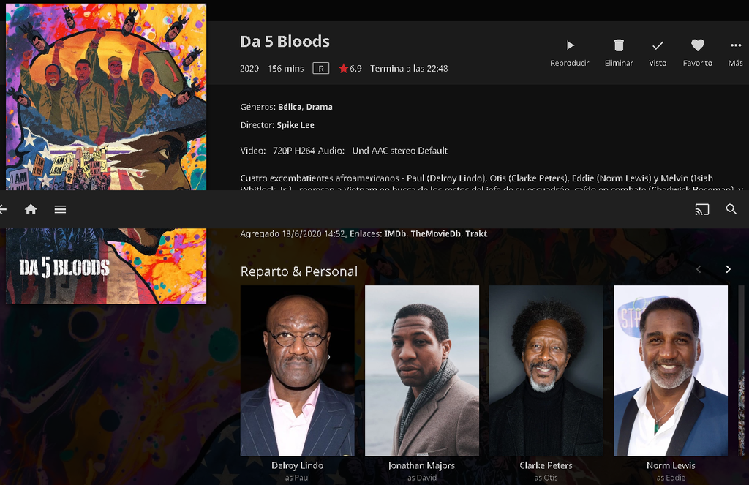The height and width of the screenshot is (485, 749).
Task: Open Norm Lewis' cast photo
Action: 671,371
